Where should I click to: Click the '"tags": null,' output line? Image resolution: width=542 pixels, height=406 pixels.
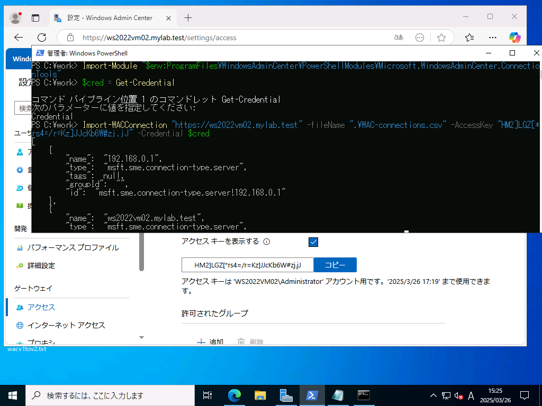(x=95, y=176)
